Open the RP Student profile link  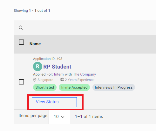coord(57,67)
